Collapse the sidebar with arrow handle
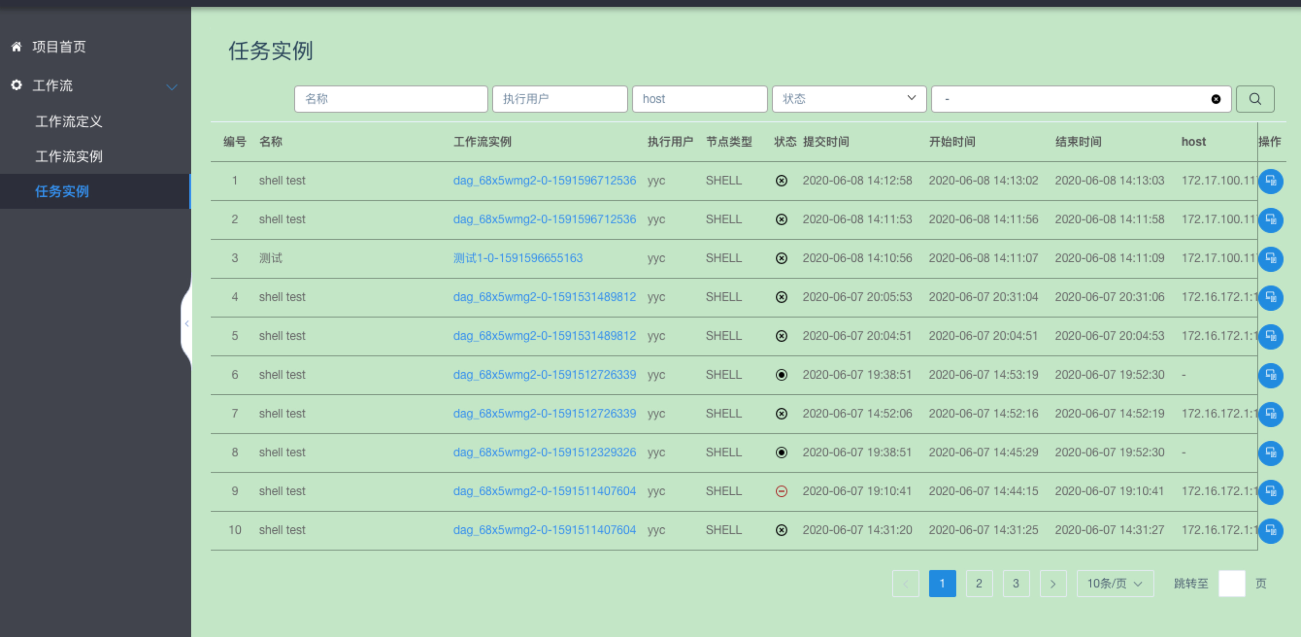 (186, 324)
